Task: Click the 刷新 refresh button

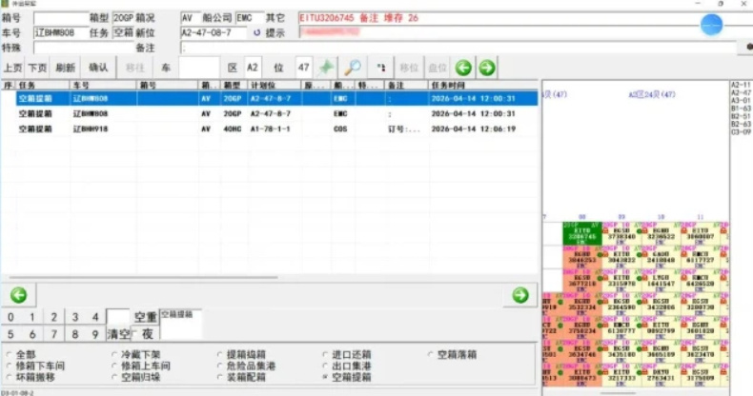Action: tap(66, 68)
